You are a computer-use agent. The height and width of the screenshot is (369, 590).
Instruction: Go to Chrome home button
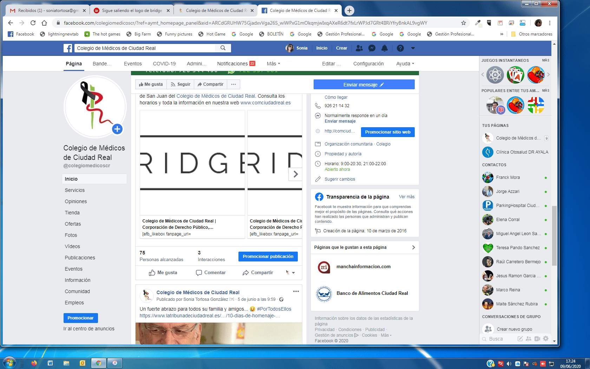(x=44, y=23)
